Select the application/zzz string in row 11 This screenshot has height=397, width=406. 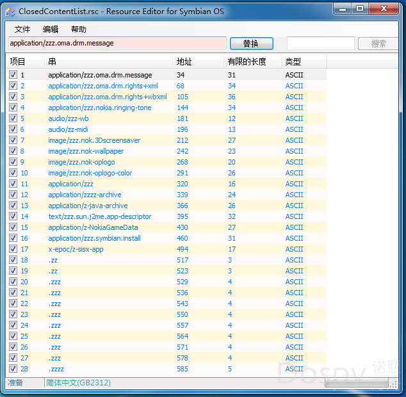point(70,184)
